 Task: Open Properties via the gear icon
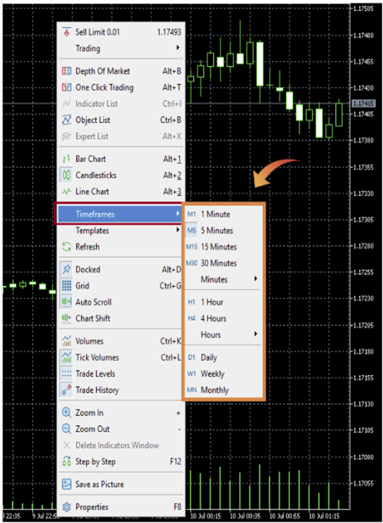point(67,507)
